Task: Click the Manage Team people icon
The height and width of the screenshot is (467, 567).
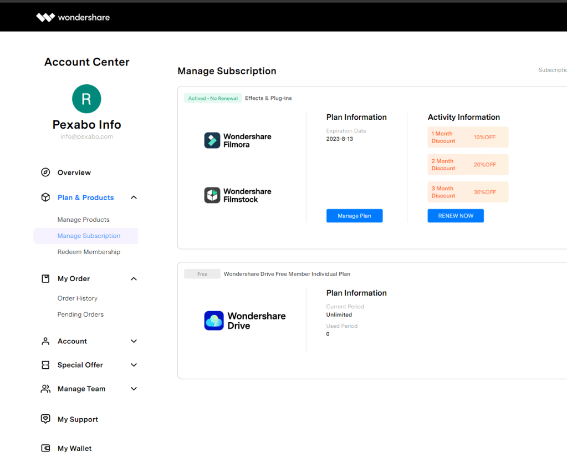Action: click(x=45, y=389)
